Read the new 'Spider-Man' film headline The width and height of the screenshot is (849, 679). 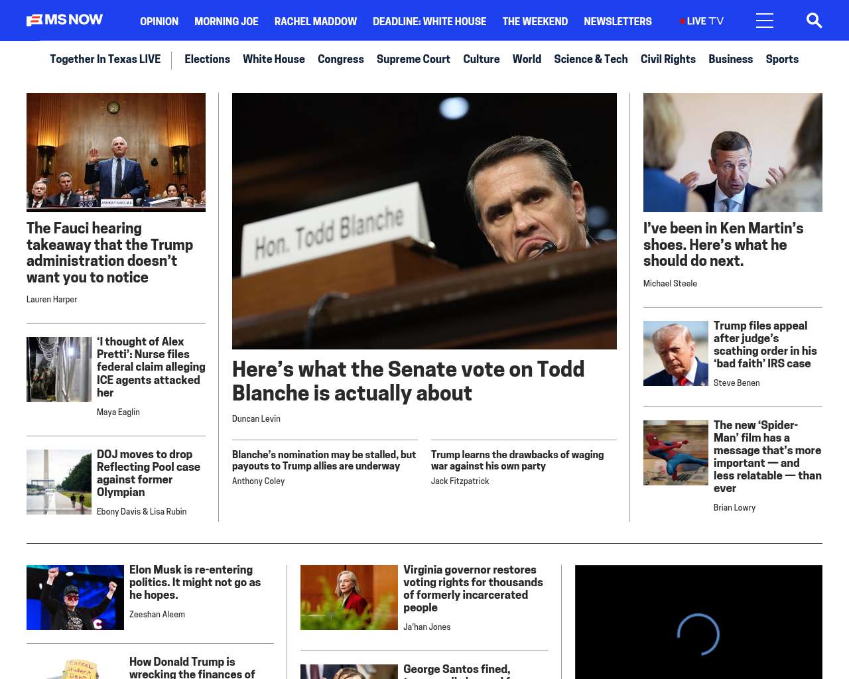(x=767, y=456)
